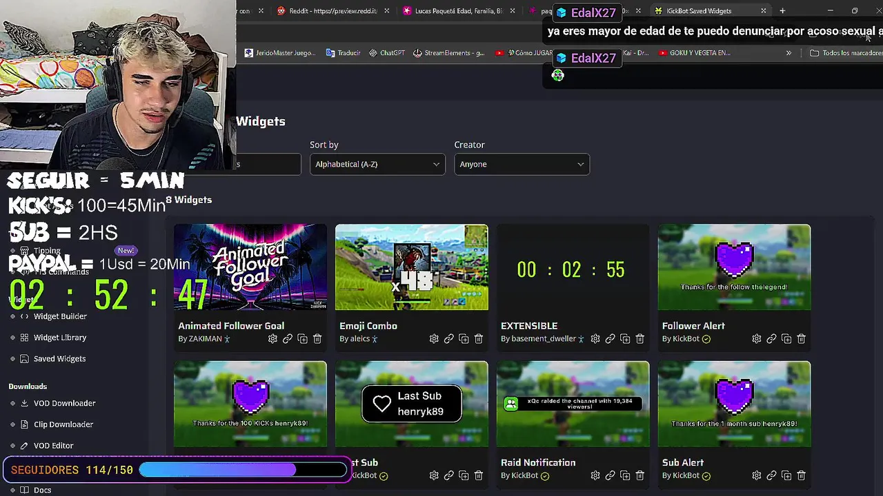Open the Animated Follower Goal thumbnail
The height and width of the screenshot is (496, 883).
point(250,267)
